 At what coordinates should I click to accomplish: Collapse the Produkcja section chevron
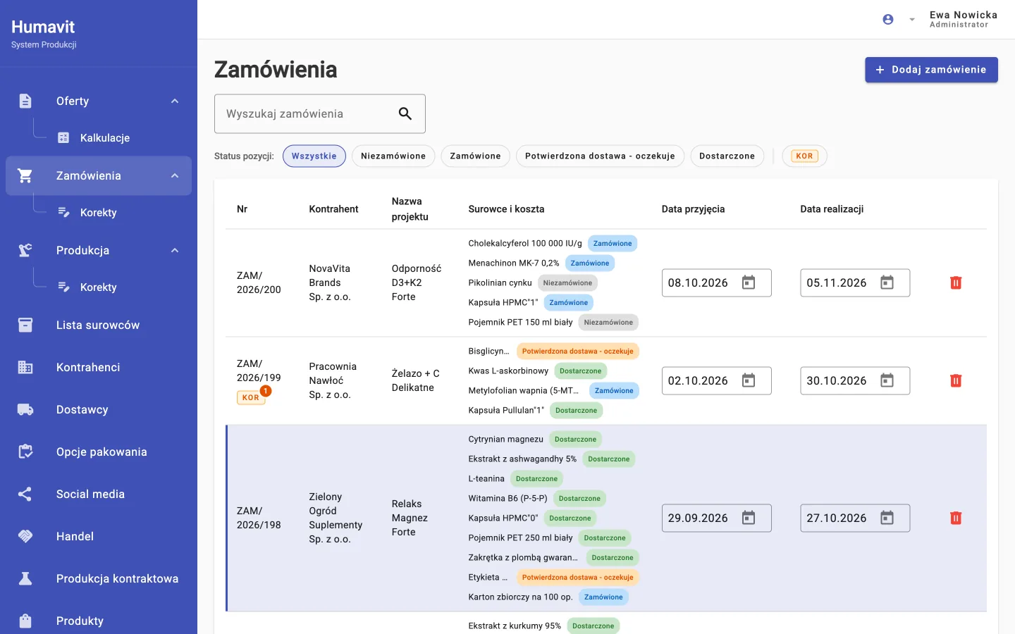pyautogui.click(x=175, y=250)
